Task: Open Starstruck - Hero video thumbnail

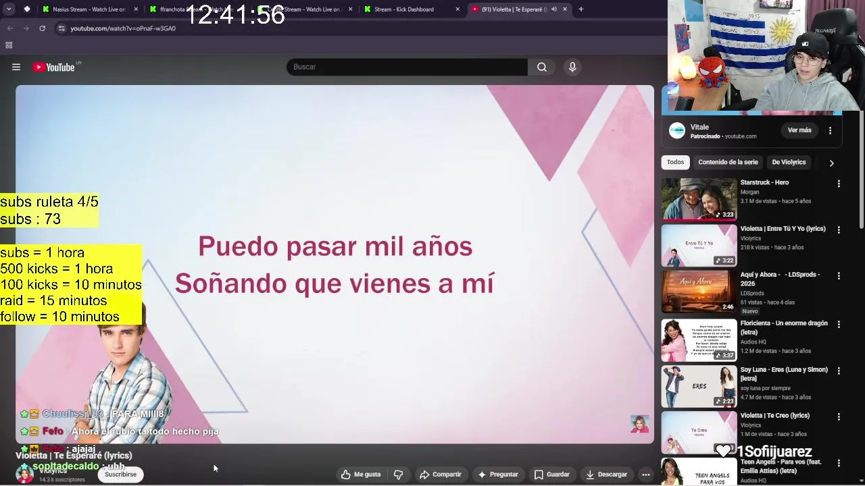Action: click(699, 199)
